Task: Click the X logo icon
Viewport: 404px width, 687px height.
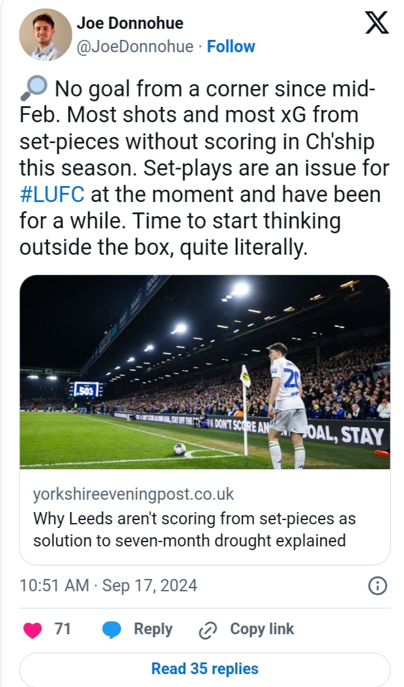Action: [x=376, y=24]
